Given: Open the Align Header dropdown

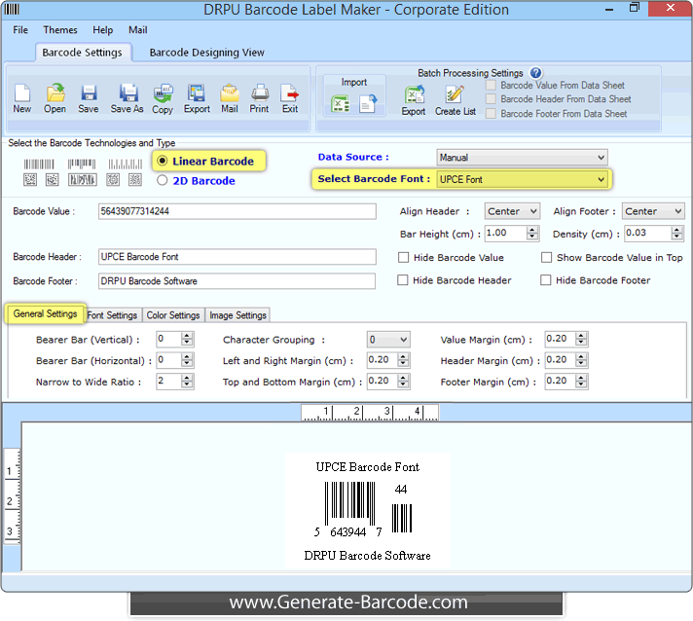Looking at the screenshot, I should (512, 211).
